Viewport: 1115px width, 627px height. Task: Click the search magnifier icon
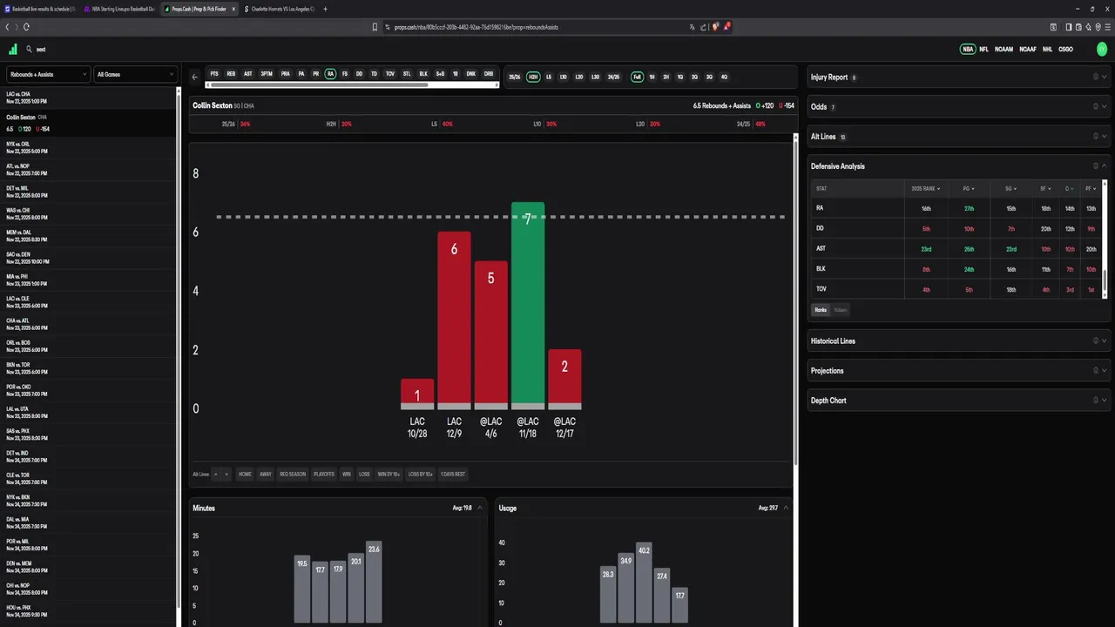[x=29, y=50]
